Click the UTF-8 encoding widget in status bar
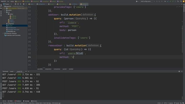 pos(166,103)
